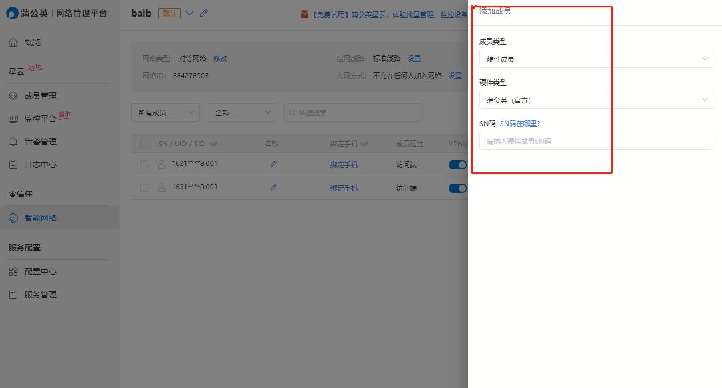Image resolution: width=722 pixels, height=388 pixels.
Task: Expand the 所有成员 filter dropdown
Action: click(x=165, y=112)
